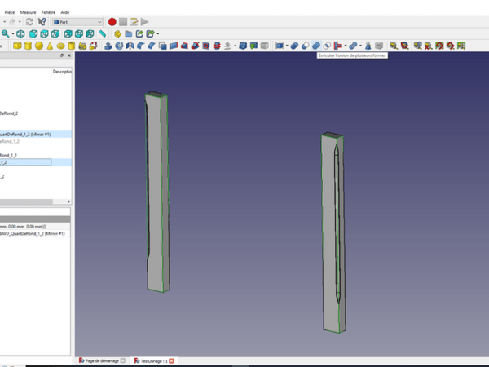Create a torus primitive
Image resolution: width=489 pixels, height=367 pixels.
pyautogui.click(x=59, y=46)
